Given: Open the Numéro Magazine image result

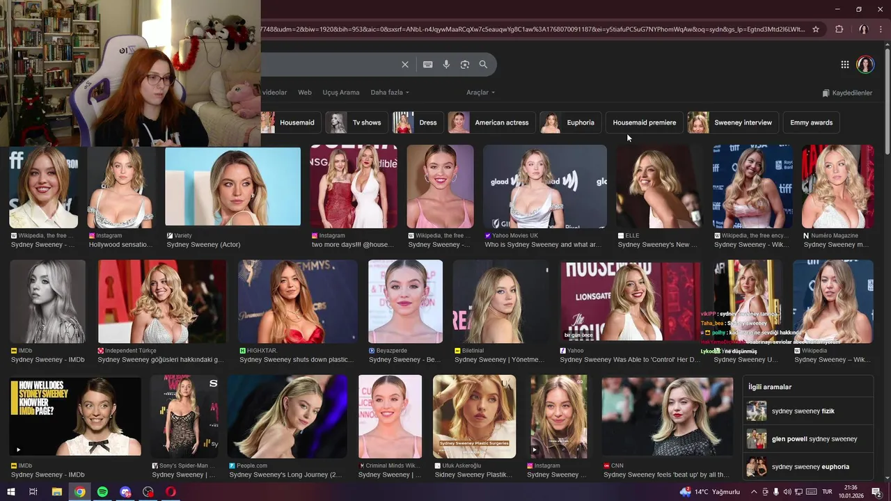Looking at the screenshot, I should pyautogui.click(x=837, y=186).
